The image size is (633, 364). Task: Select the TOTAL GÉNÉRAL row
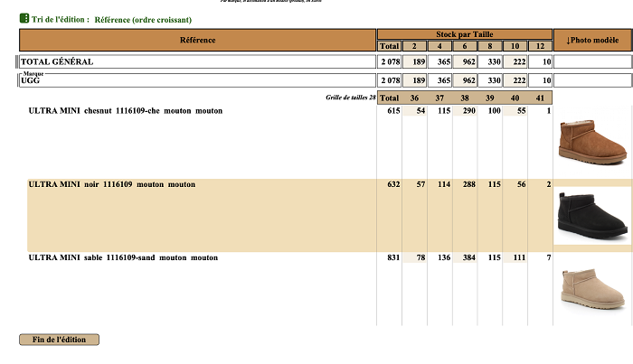coord(197,61)
